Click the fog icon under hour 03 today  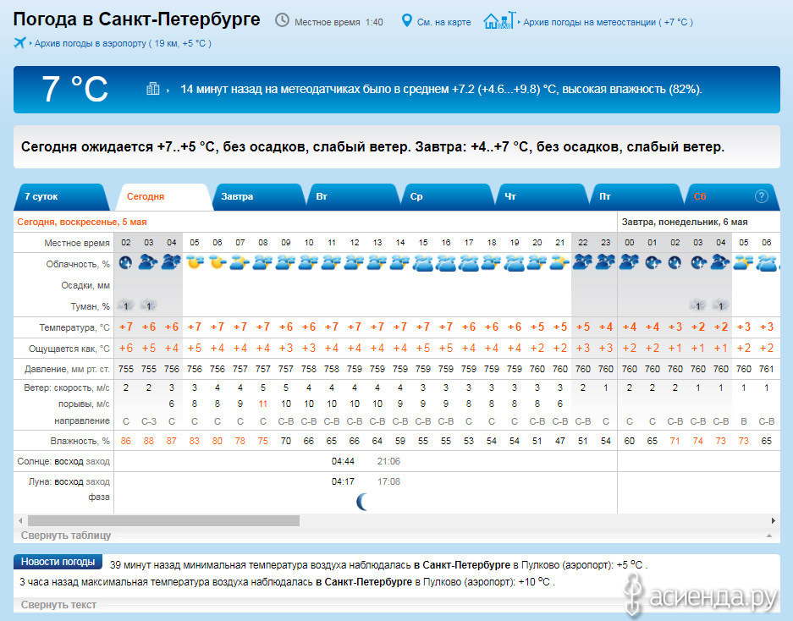(x=148, y=305)
